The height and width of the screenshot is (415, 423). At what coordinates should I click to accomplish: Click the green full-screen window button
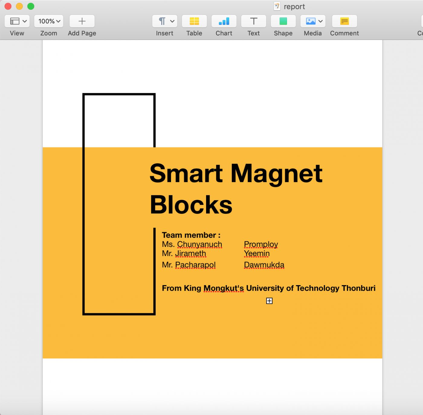pyautogui.click(x=31, y=6)
